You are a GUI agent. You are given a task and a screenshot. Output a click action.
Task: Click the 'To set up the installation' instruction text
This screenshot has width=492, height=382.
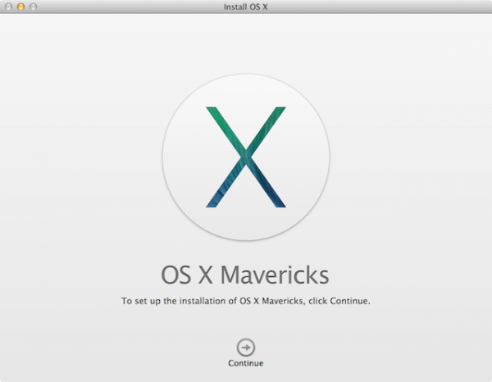[x=246, y=301]
